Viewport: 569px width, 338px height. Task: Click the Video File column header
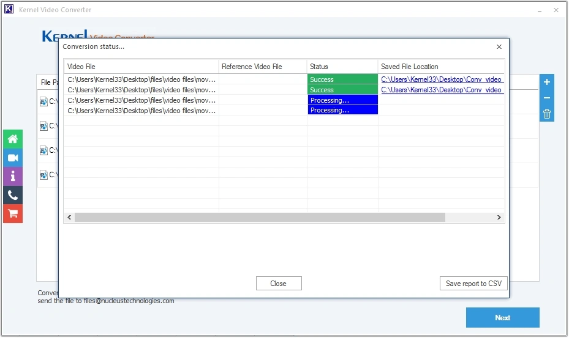coord(141,67)
